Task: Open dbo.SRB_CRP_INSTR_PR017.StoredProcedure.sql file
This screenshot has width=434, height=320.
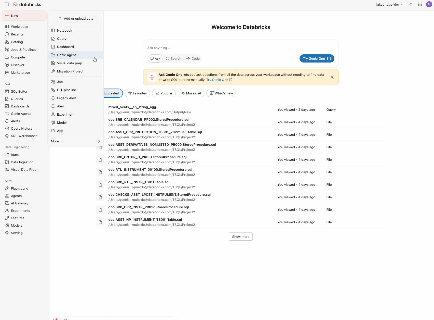Action: pyautogui.click(x=148, y=207)
